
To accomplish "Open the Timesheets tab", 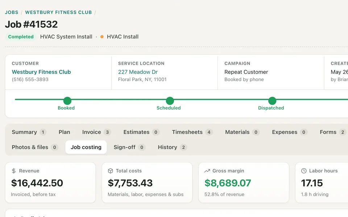I will [192, 132].
